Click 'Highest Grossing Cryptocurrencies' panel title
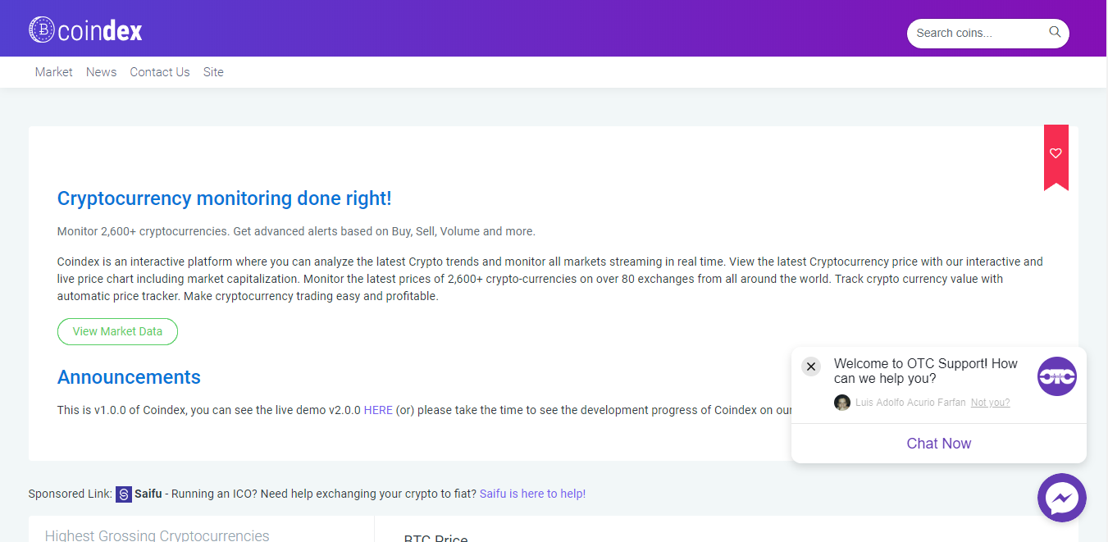 [x=157, y=535]
